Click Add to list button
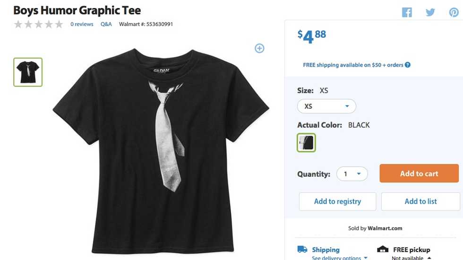The width and height of the screenshot is (463, 260). click(420, 201)
